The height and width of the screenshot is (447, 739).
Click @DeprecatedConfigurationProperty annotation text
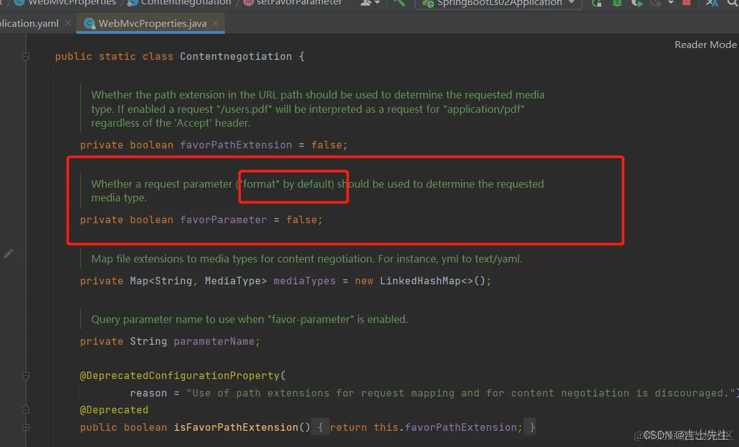180,375
